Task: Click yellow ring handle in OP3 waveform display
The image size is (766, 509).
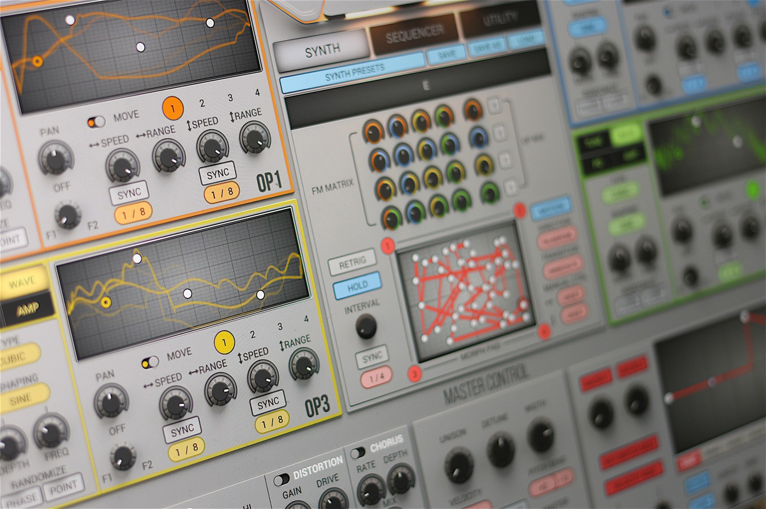Action: 106,302
